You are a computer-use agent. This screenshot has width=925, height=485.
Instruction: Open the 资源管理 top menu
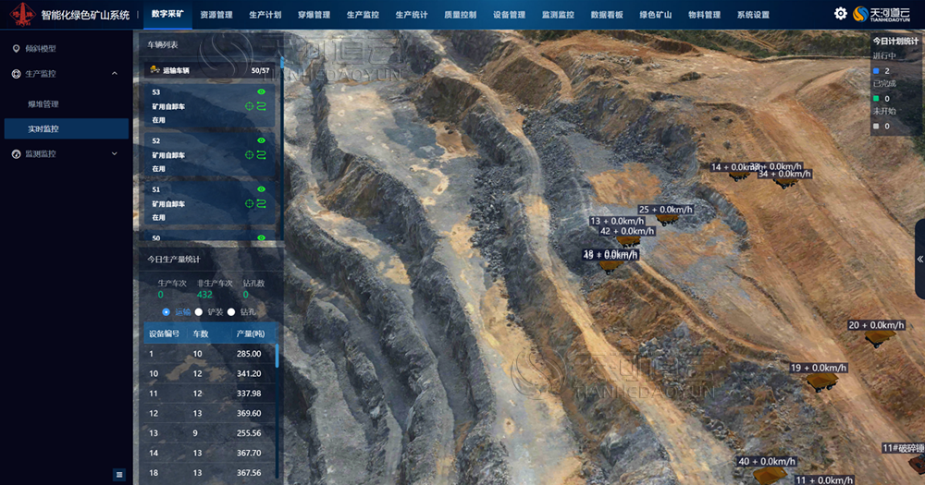coord(216,15)
